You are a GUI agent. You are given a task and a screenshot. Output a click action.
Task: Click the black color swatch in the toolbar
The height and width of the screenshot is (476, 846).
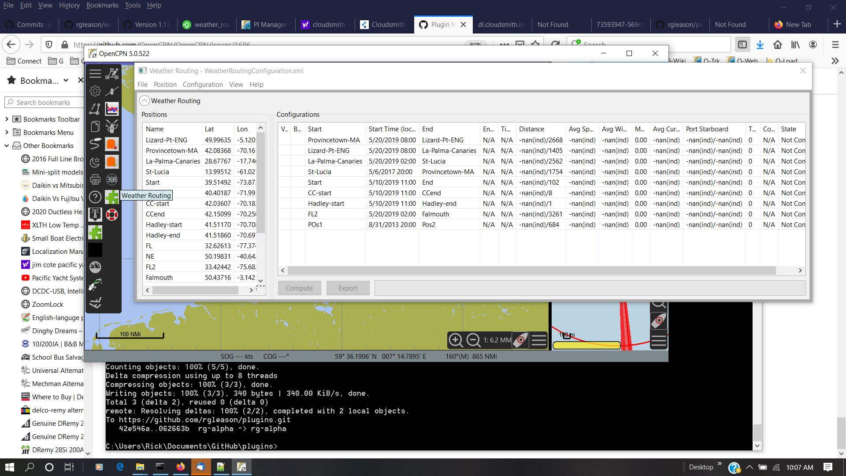95,249
